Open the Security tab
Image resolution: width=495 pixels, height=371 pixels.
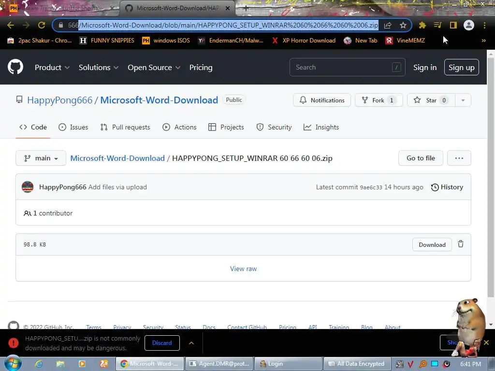pos(274,127)
